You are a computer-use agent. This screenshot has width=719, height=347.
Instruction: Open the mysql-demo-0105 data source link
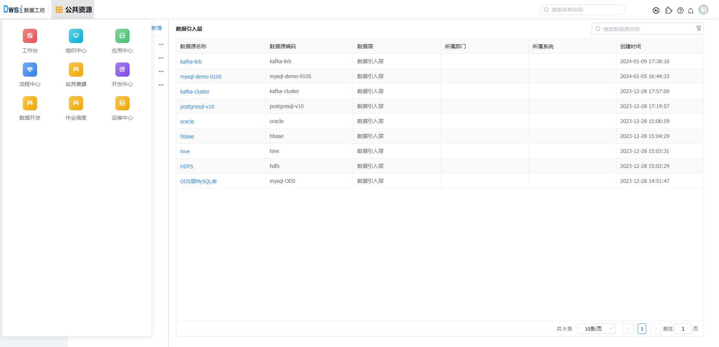click(x=201, y=77)
